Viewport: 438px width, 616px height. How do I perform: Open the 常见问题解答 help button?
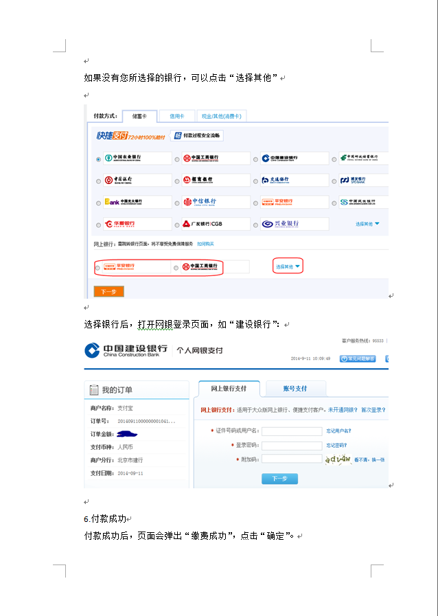click(x=358, y=358)
